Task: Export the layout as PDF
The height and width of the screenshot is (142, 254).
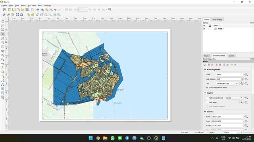Action: [x=51, y=9]
